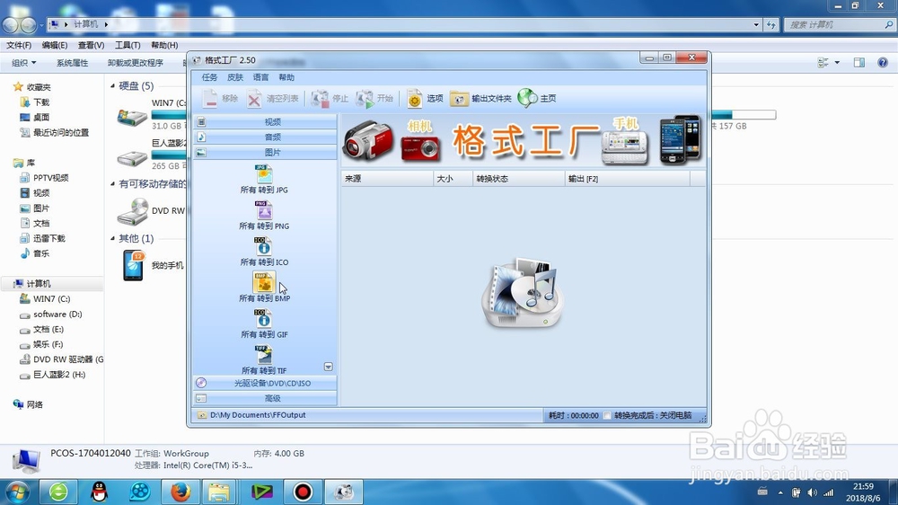Select 迅雷下载 in Explorer sidebar
Screen dimensions: 898x505
tap(48, 238)
